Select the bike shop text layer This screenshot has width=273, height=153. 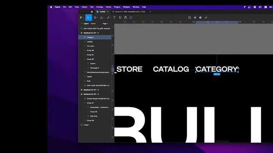[x=95, y=116]
